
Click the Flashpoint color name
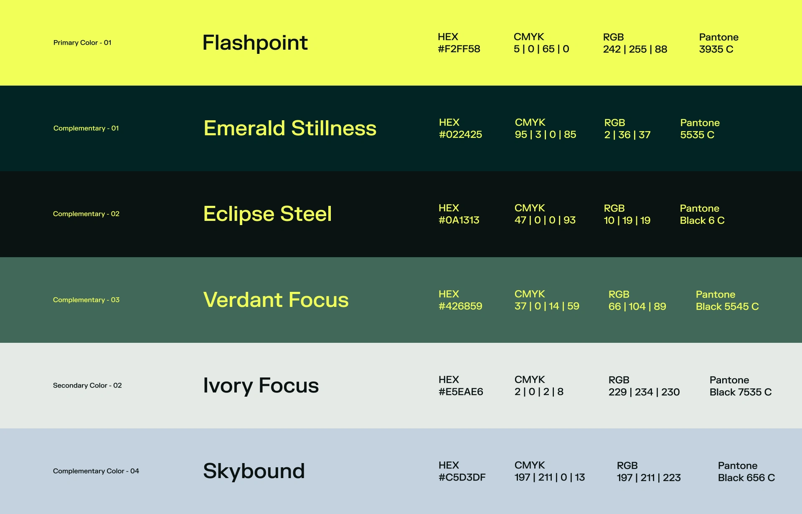point(255,43)
